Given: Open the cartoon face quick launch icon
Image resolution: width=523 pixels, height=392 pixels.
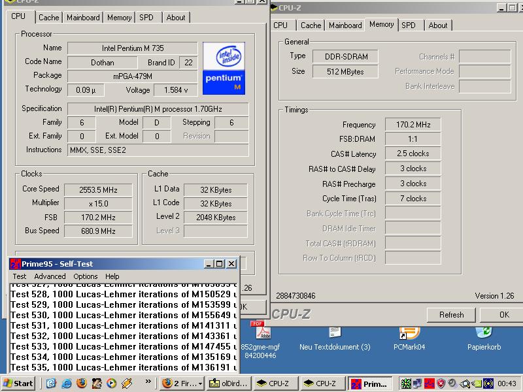Looking at the screenshot, I should (97, 384).
